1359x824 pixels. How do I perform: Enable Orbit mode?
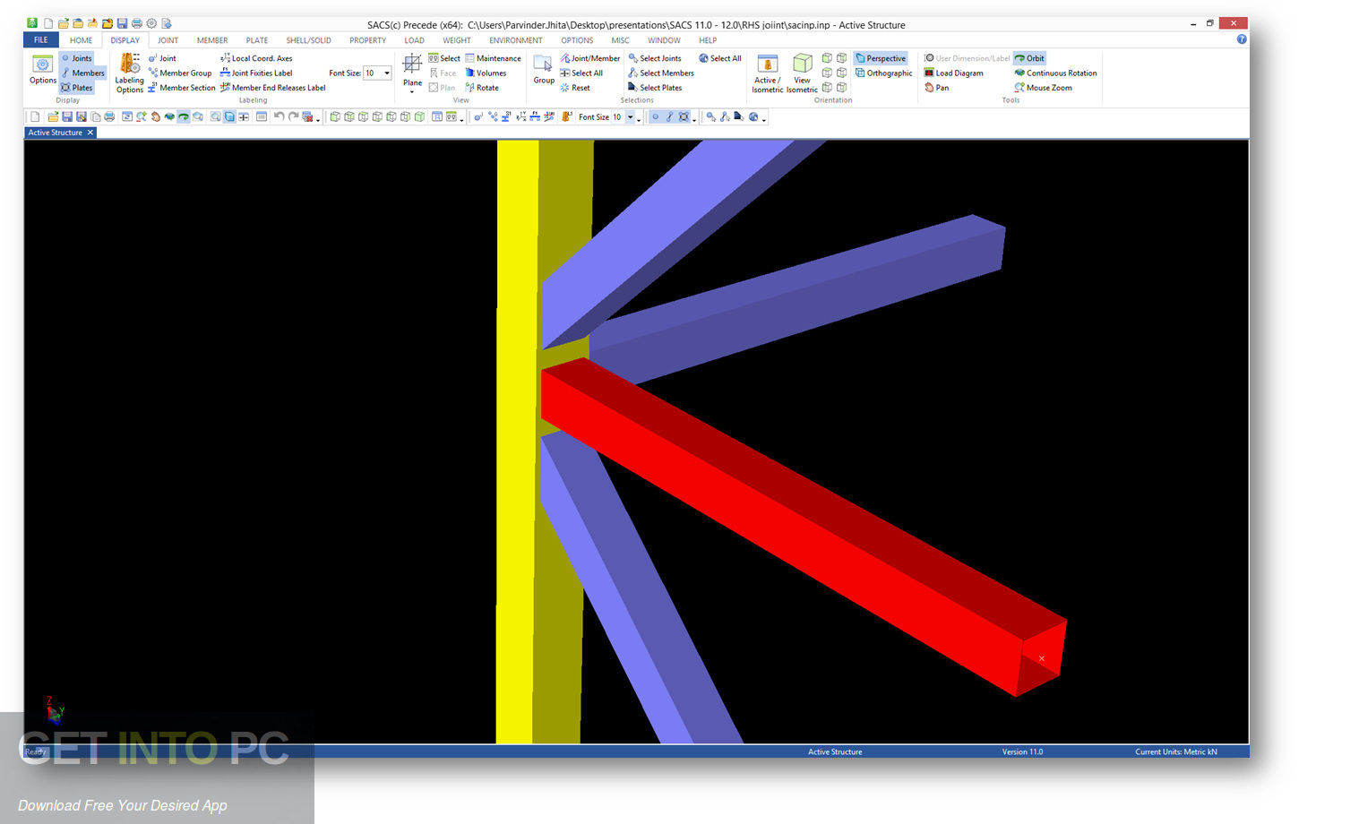click(1029, 57)
